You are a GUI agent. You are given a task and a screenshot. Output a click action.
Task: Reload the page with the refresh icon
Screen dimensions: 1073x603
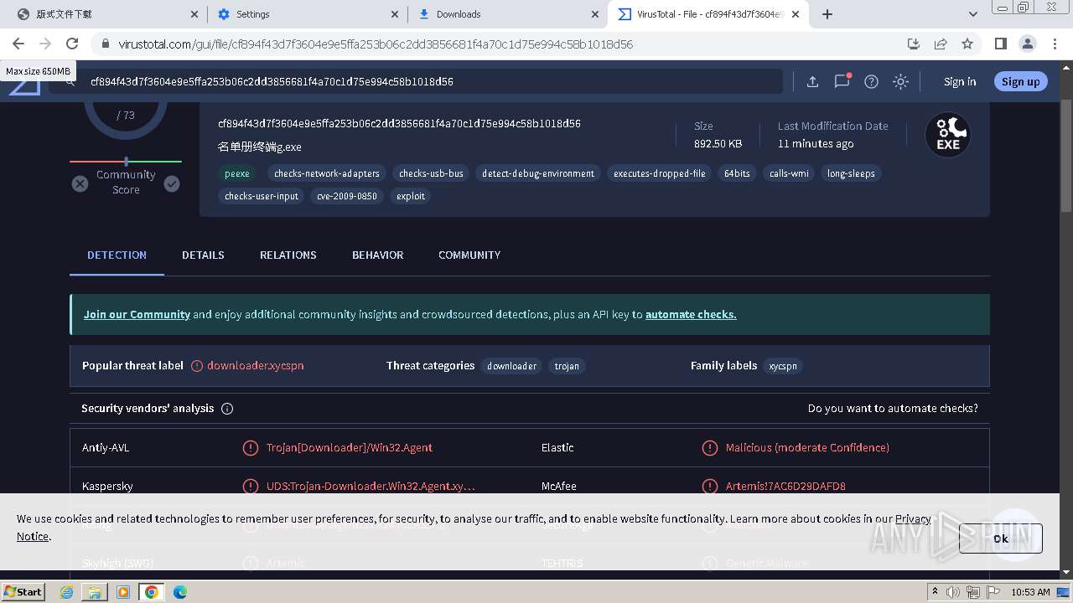pos(72,44)
